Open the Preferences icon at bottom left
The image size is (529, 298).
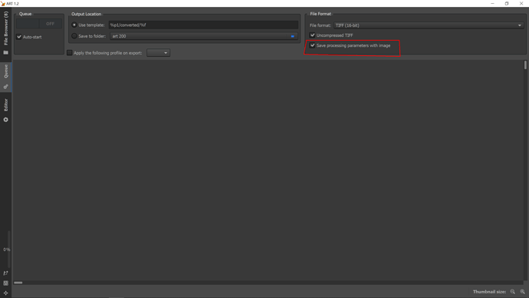point(5,273)
